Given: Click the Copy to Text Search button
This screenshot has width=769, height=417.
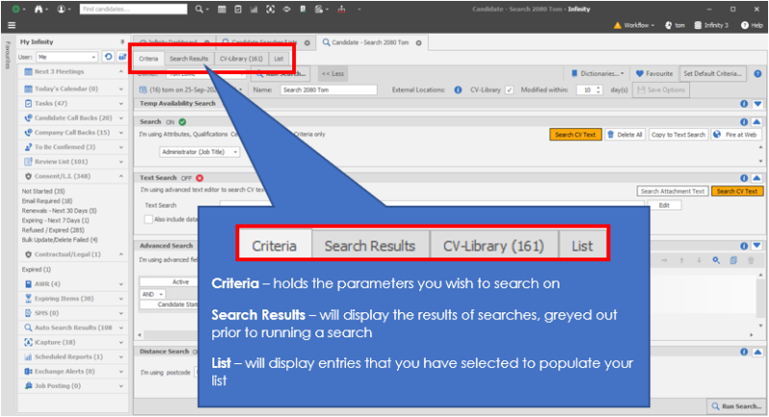Looking at the screenshot, I should click(678, 135).
